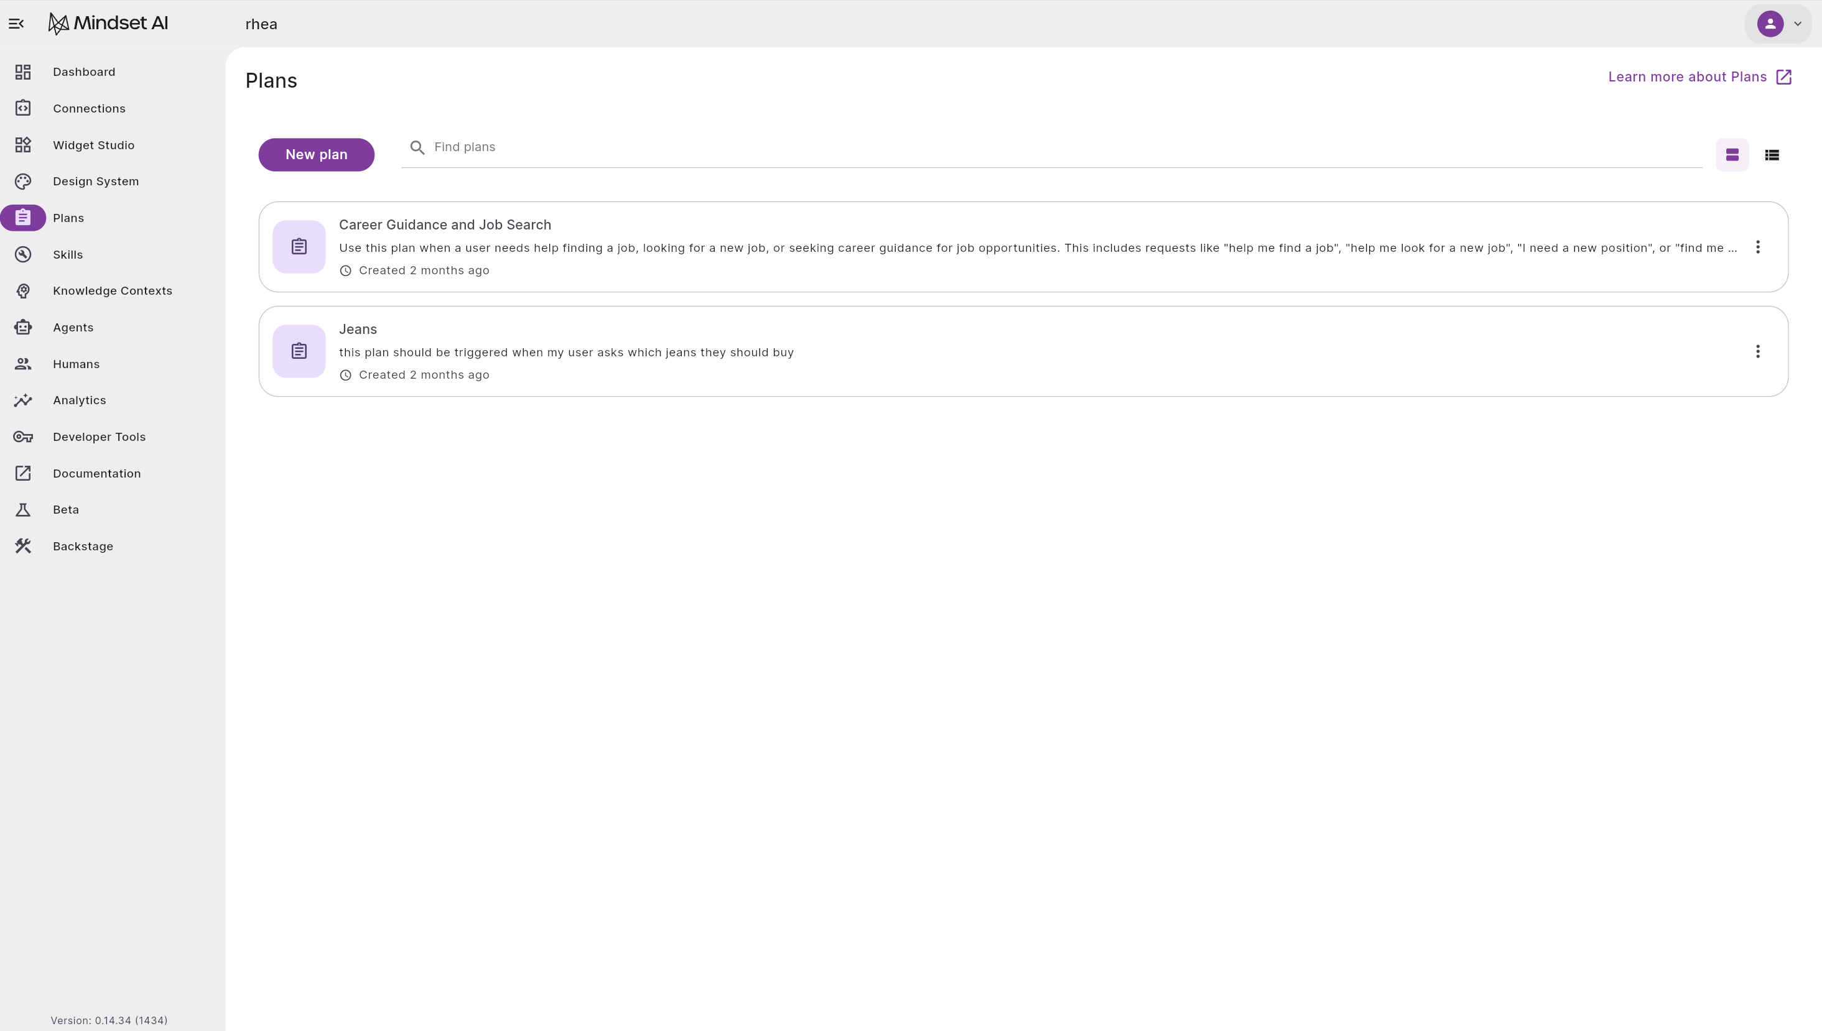Open the Agents robot icon
This screenshot has width=1822, height=1031.
point(24,327)
